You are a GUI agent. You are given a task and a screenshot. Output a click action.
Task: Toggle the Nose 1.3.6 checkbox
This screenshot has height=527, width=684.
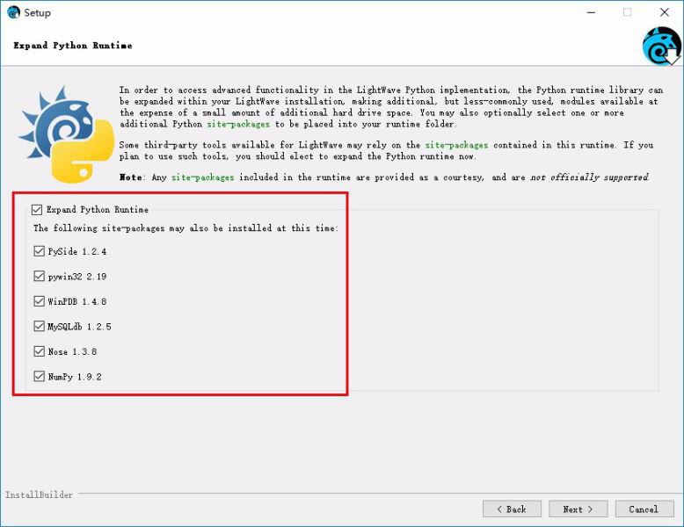point(40,351)
